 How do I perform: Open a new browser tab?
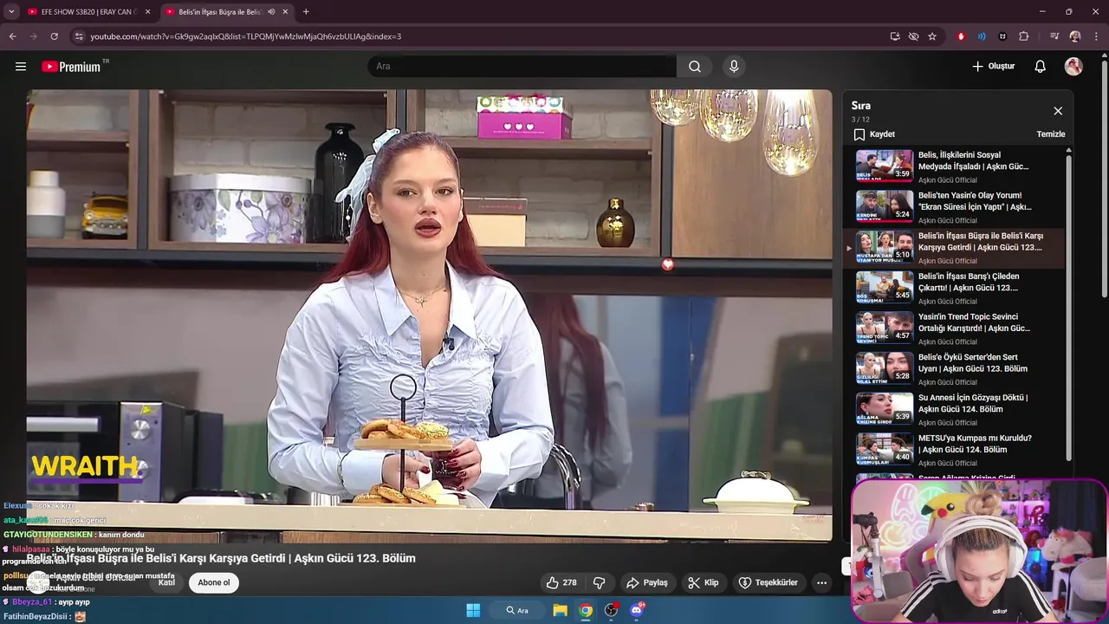[306, 12]
